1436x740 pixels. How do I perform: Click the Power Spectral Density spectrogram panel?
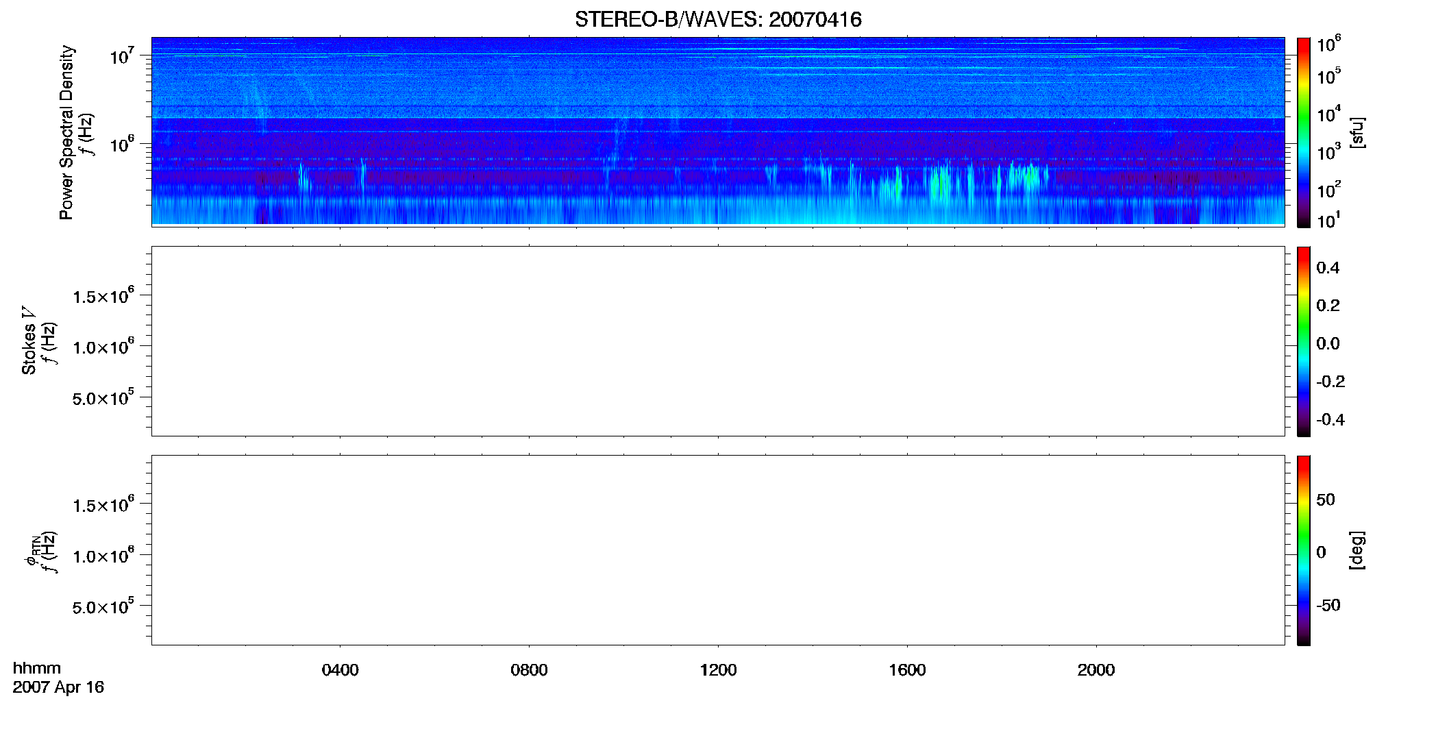[x=718, y=132]
